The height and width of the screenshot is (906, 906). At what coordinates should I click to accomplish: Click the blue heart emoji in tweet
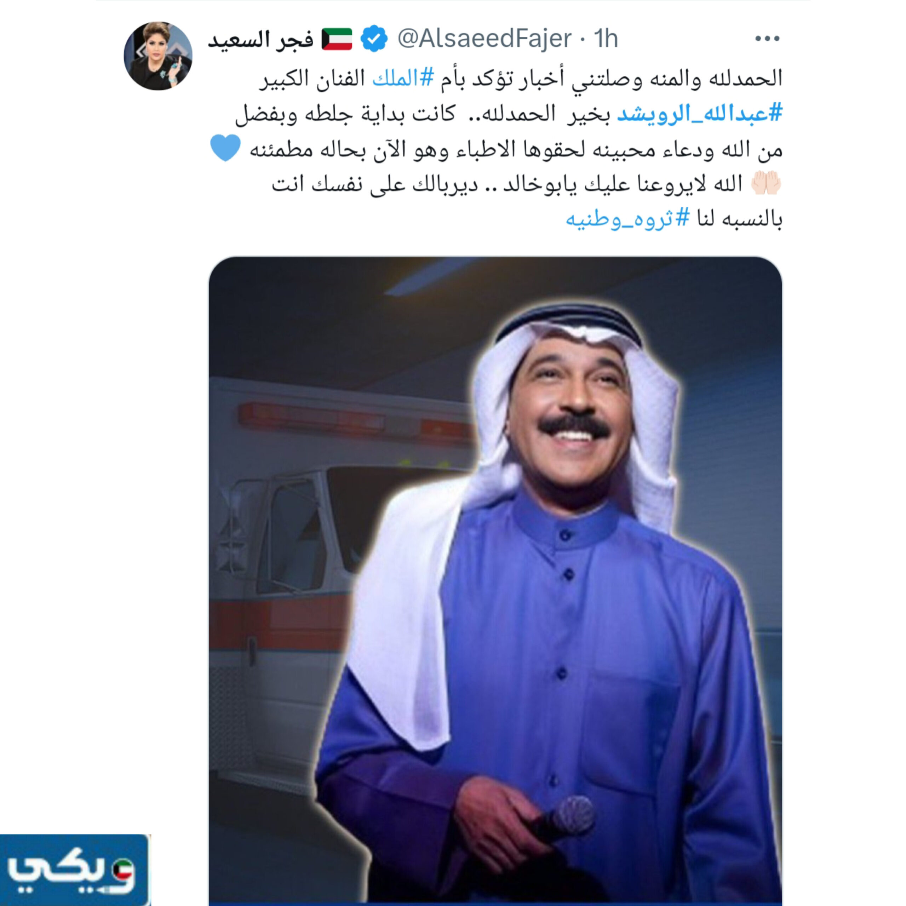click(225, 147)
